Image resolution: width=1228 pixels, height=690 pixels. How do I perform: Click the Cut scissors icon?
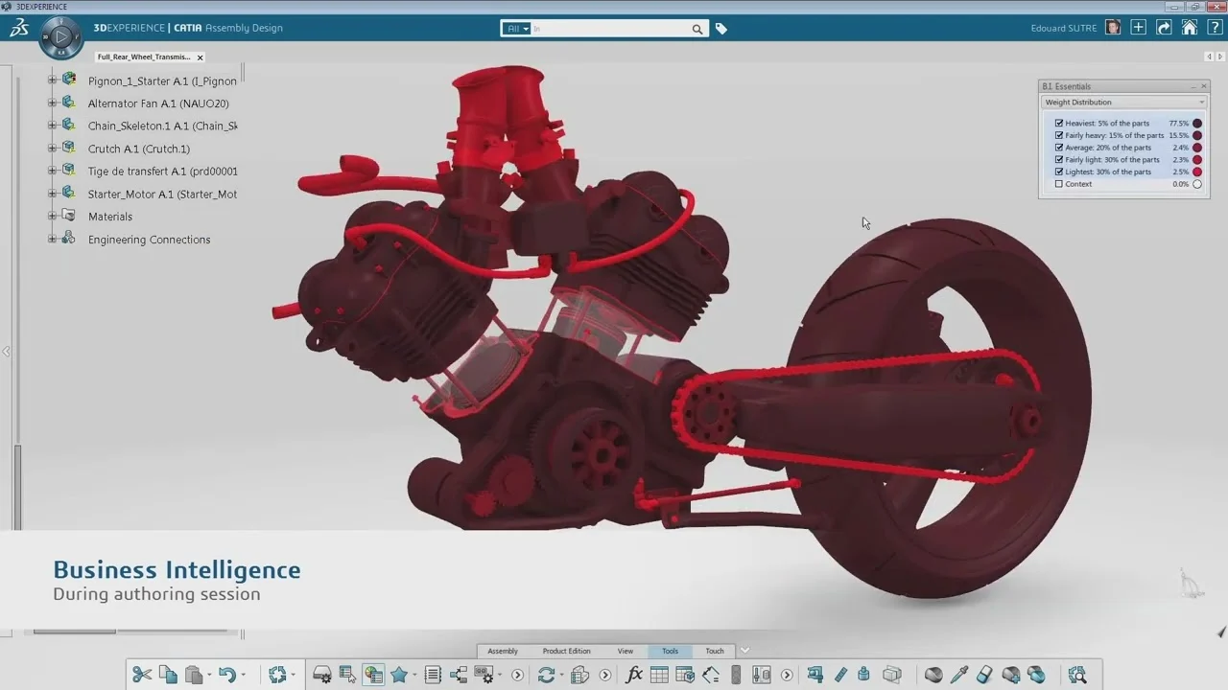142,675
